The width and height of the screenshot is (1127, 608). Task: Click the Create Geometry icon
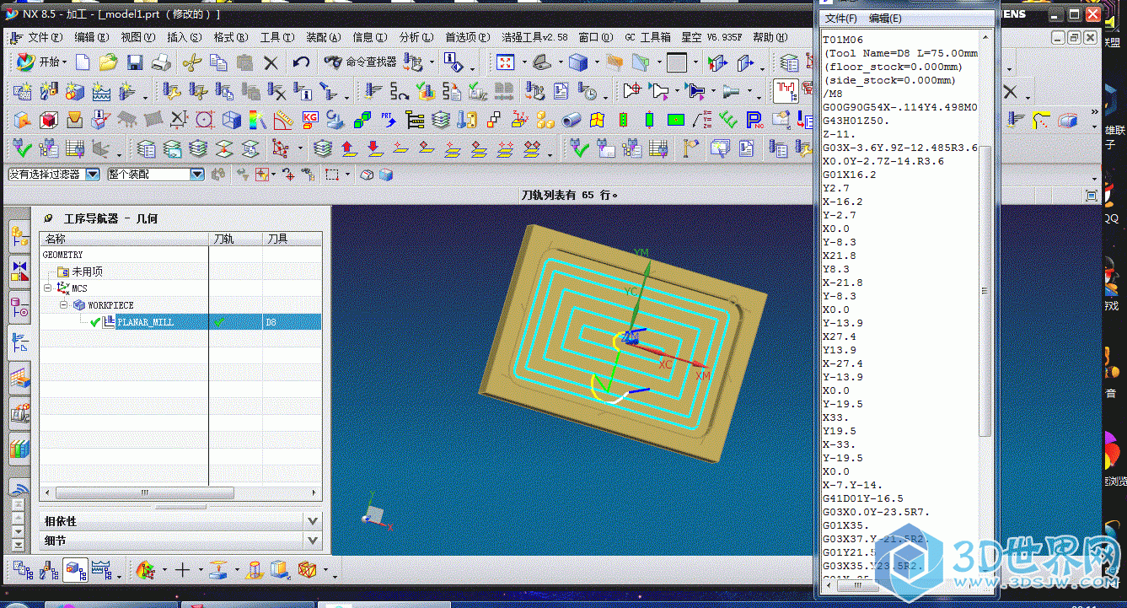[x=75, y=90]
